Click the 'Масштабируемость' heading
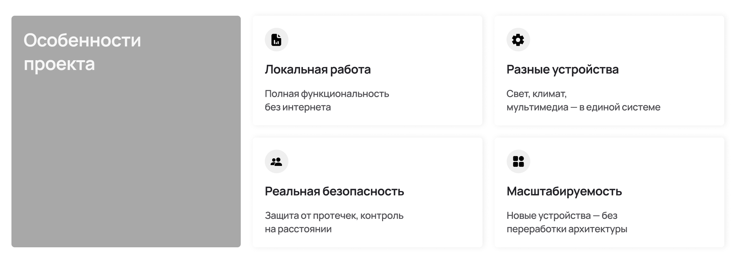The height and width of the screenshot is (263, 736). coord(564,191)
